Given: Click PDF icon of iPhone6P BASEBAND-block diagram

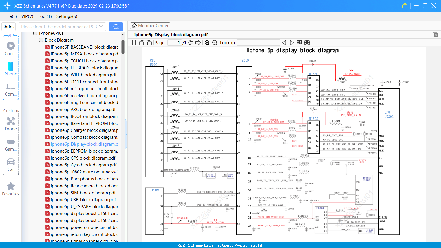Looking at the screenshot, I should point(47,47).
